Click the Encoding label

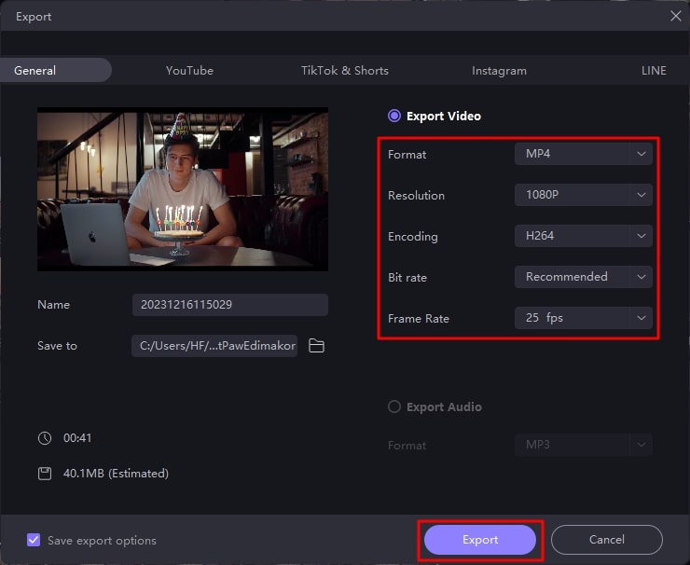coord(413,237)
